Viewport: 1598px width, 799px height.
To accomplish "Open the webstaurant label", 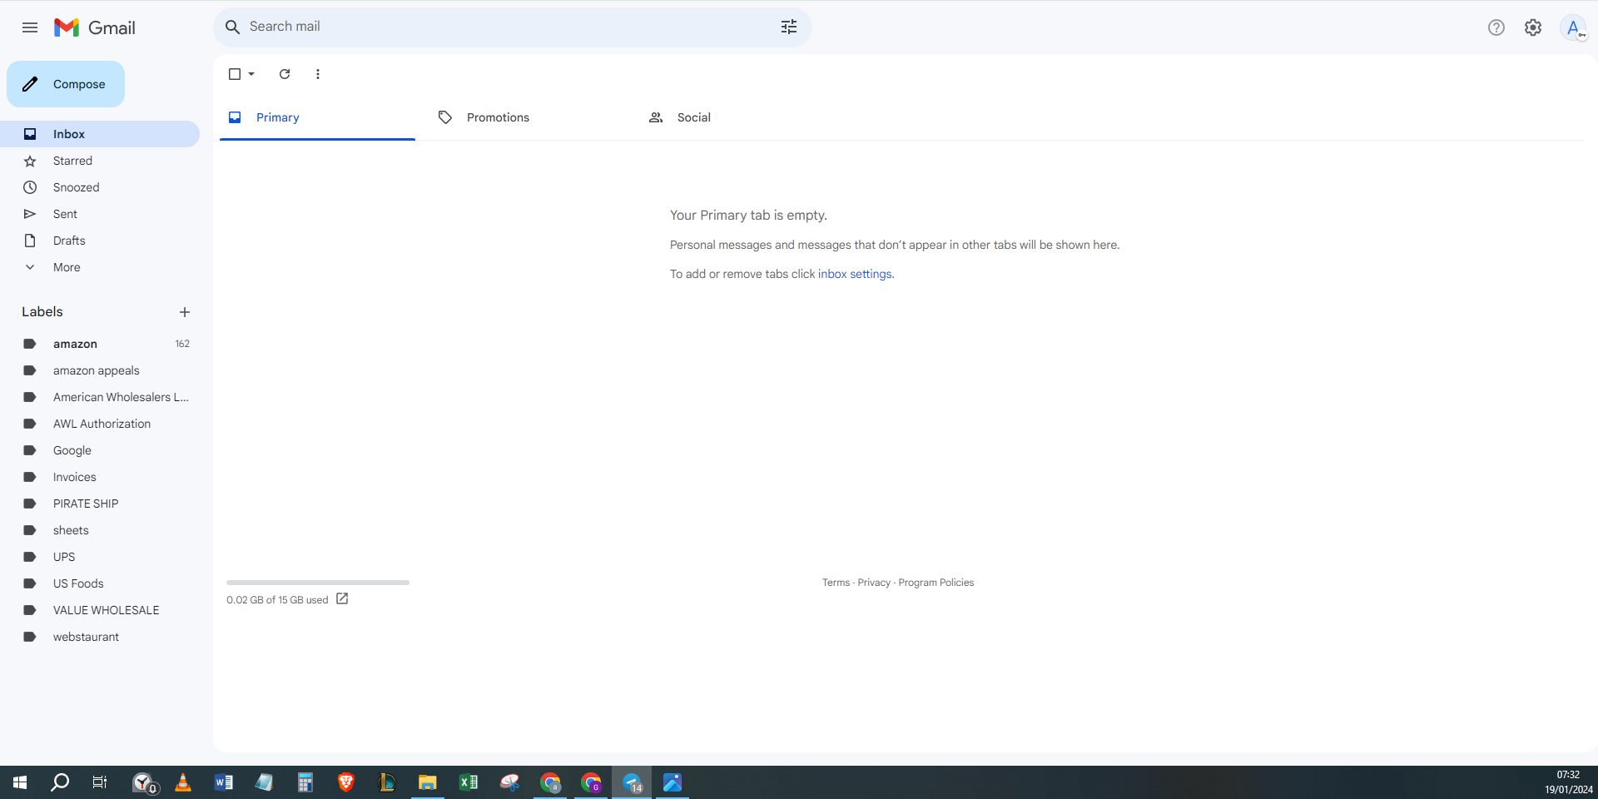I will pyautogui.click(x=100, y=637).
